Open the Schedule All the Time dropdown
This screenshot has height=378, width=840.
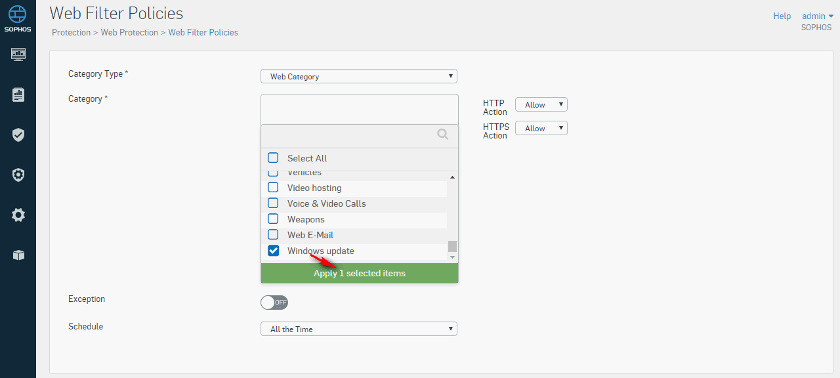pyautogui.click(x=359, y=329)
